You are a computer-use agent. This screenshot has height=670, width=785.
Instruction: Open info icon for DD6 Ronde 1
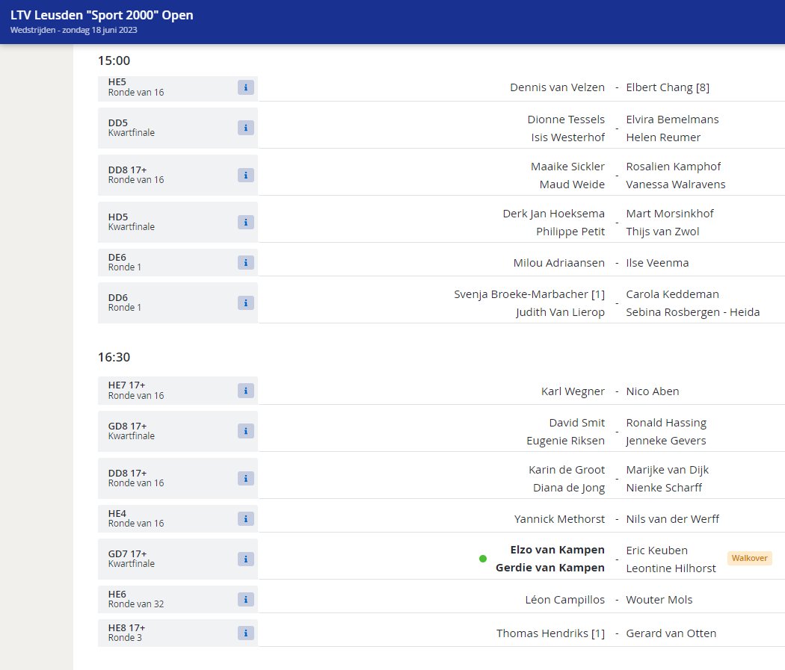pyautogui.click(x=245, y=303)
